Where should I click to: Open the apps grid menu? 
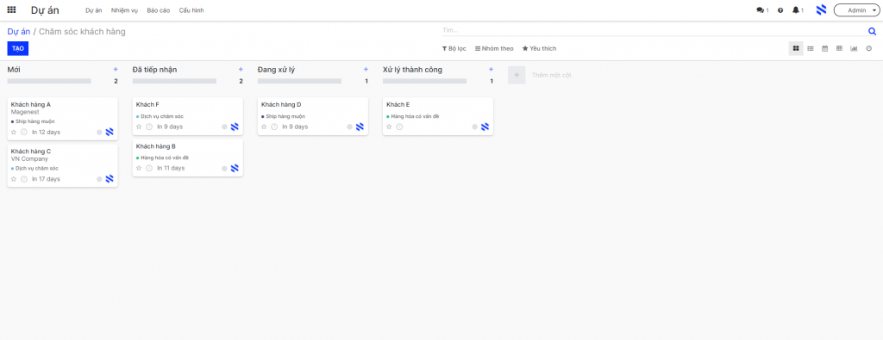point(11,10)
